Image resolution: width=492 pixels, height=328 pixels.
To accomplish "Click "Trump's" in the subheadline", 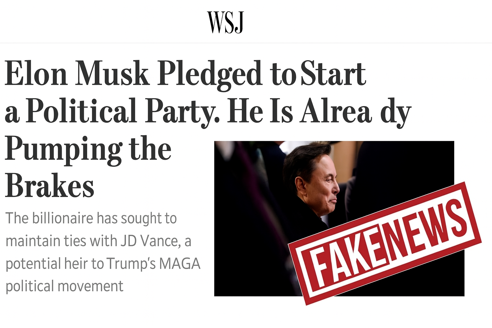I will pyautogui.click(x=131, y=264).
